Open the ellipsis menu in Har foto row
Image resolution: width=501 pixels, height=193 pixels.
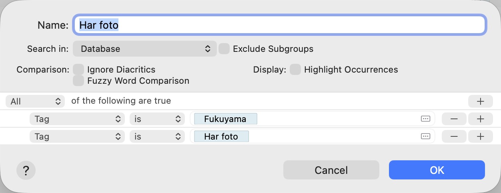[425, 136]
